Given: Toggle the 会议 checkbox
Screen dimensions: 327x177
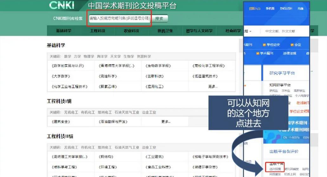Looking at the screenshot, I should tap(292, 45).
